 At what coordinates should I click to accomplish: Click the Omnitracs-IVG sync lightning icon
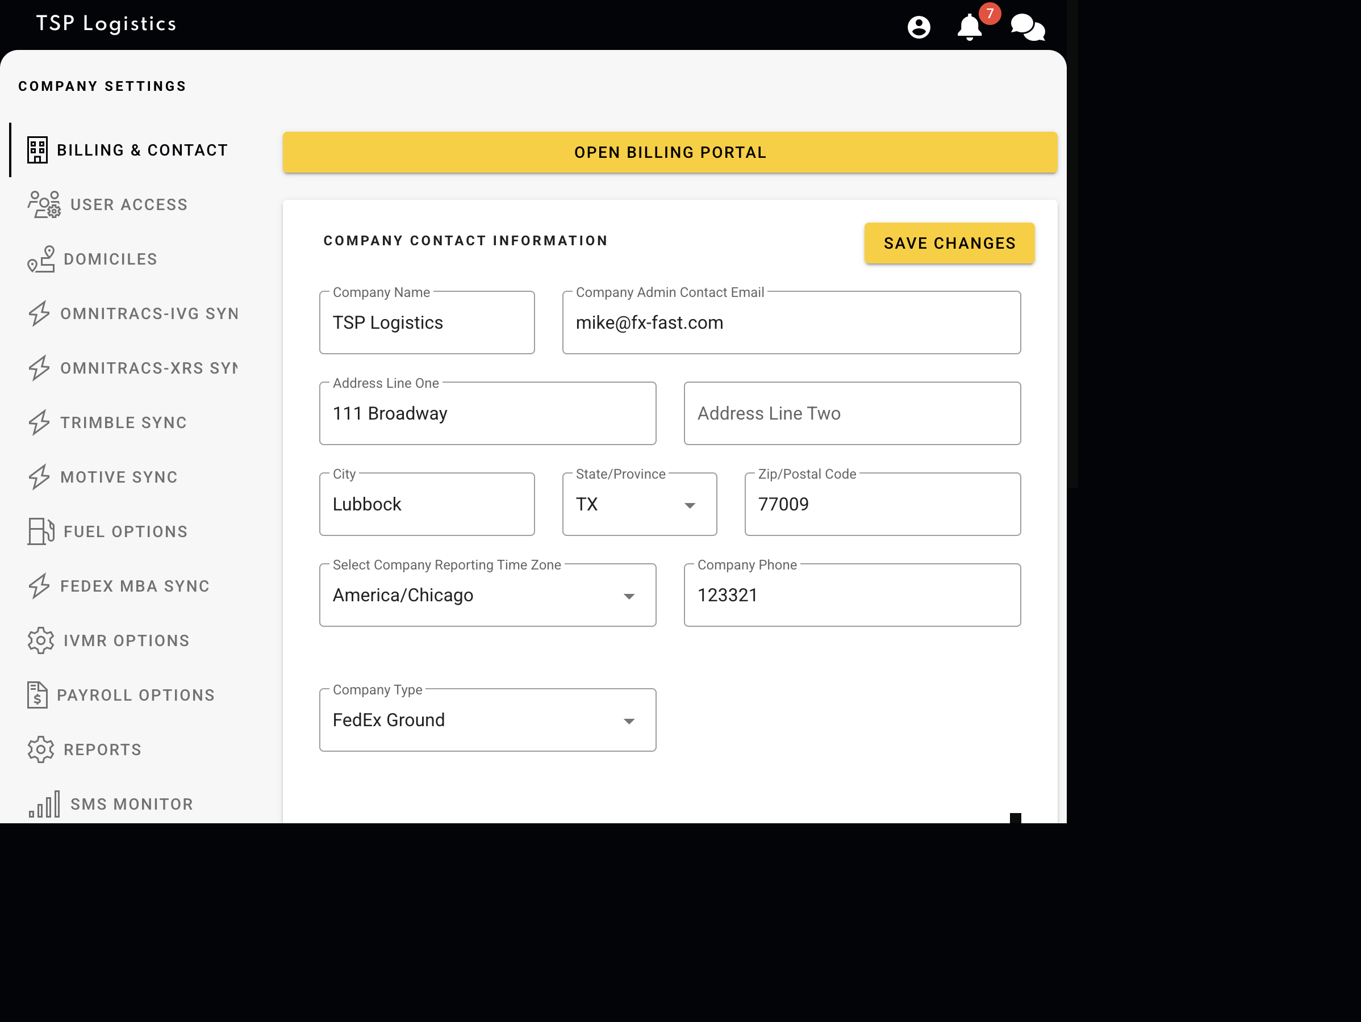tap(39, 313)
